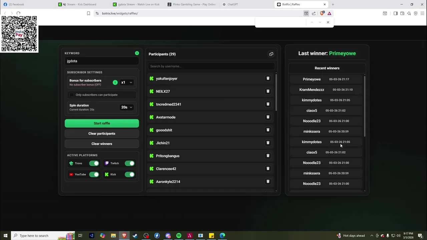Delete gooodshit participant entry
427x240 pixels.
point(268,130)
